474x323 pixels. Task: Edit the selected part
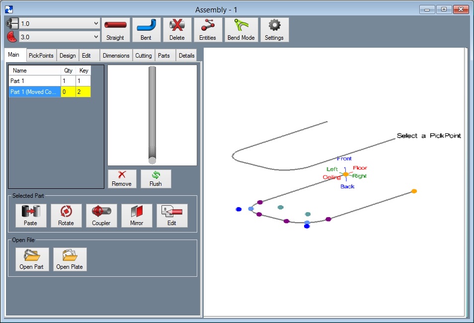click(x=172, y=215)
